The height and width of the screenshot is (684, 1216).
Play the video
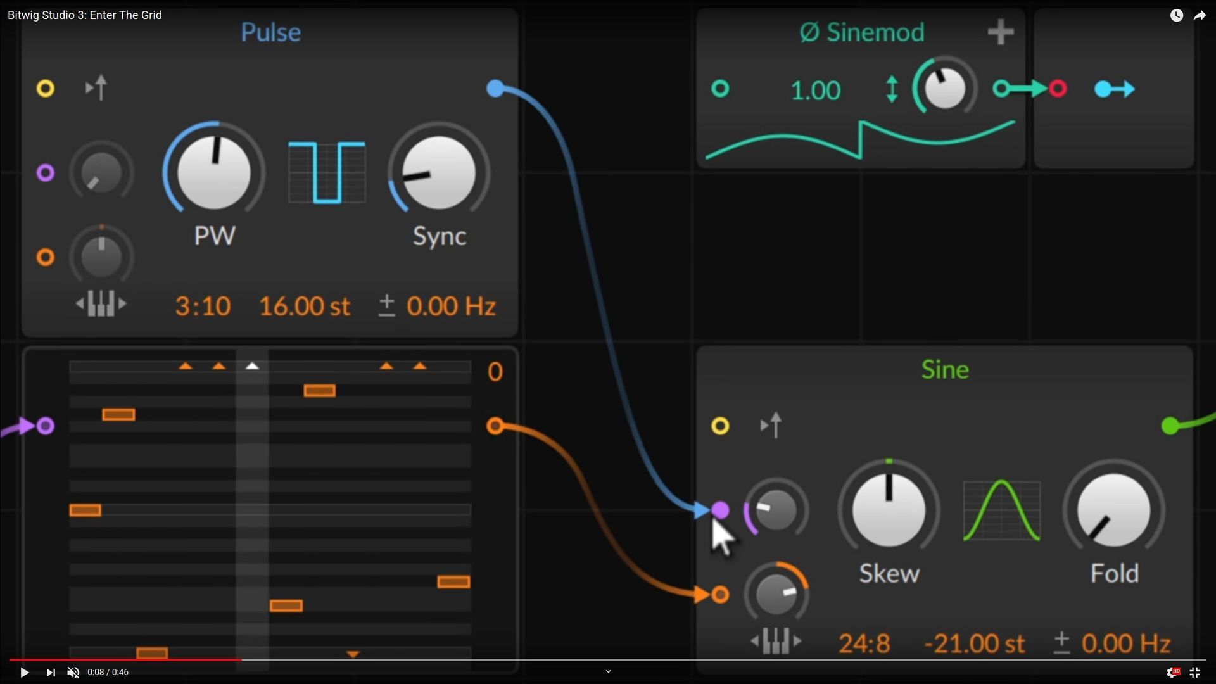[24, 672]
